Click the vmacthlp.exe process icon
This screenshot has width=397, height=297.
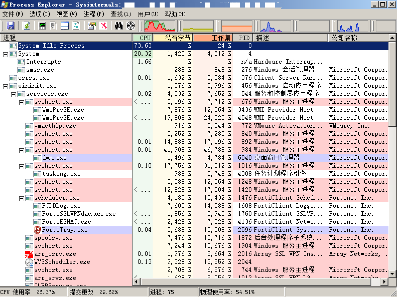coord(29,126)
